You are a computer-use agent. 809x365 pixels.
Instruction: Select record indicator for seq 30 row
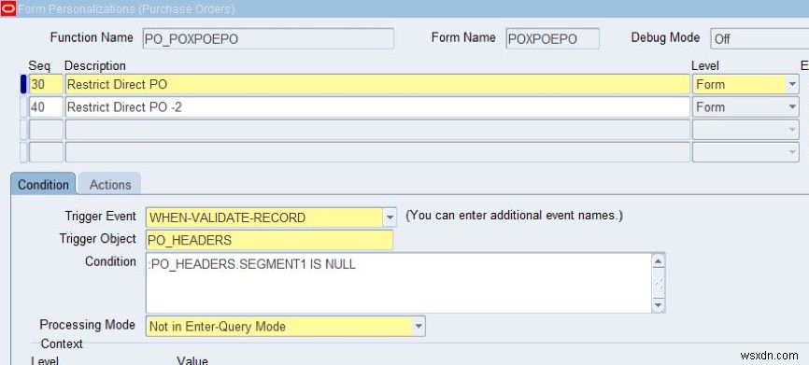pyautogui.click(x=23, y=84)
